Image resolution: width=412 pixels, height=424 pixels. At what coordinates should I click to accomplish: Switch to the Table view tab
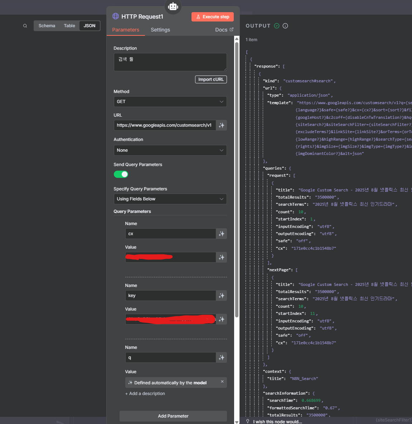(69, 26)
